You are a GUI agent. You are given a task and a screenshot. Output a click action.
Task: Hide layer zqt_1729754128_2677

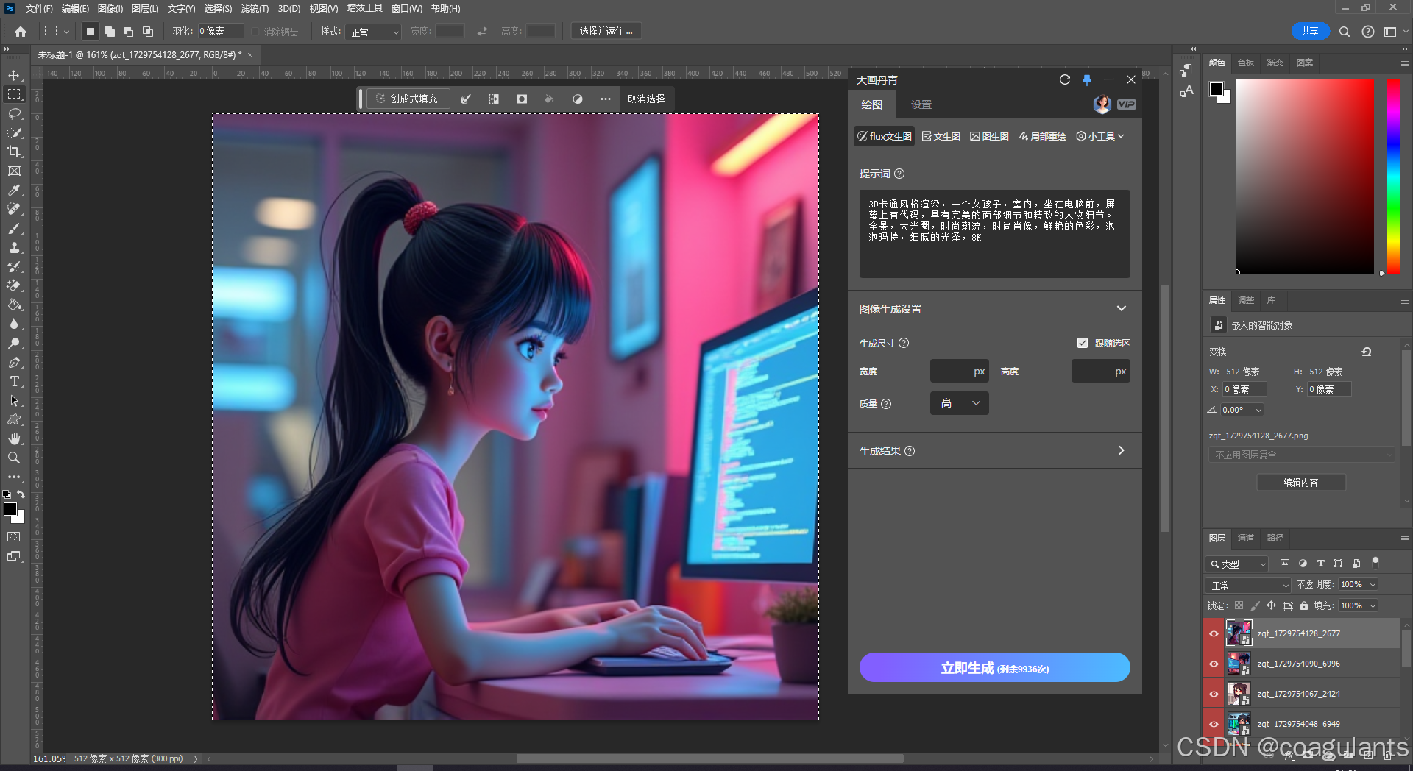click(1214, 633)
